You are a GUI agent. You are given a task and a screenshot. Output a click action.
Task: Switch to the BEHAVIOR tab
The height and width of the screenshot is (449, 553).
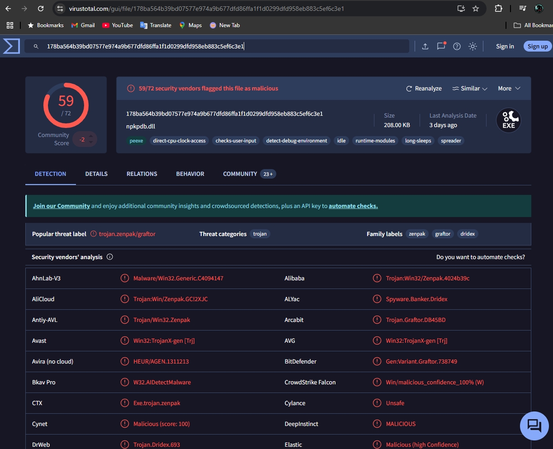[190, 174]
